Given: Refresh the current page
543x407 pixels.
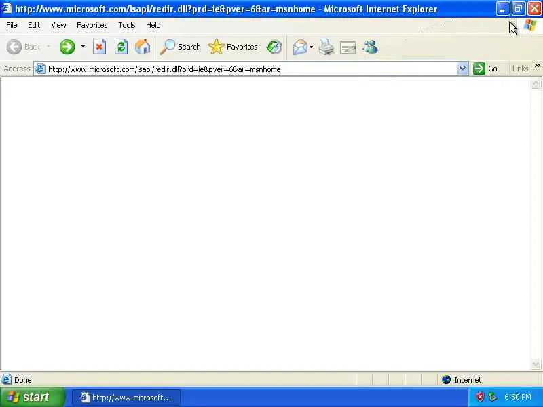Looking at the screenshot, I should tap(121, 47).
